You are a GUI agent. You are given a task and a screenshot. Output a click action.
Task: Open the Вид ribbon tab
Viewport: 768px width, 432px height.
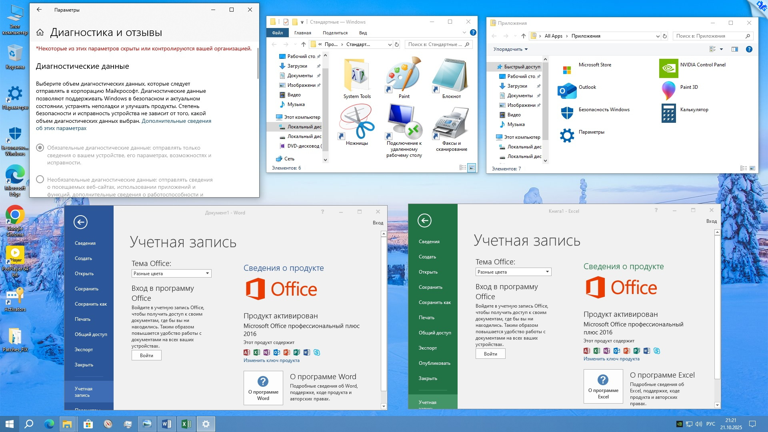tap(363, 33)
